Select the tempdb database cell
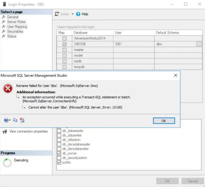205x187 pixels. pos(93,67)
